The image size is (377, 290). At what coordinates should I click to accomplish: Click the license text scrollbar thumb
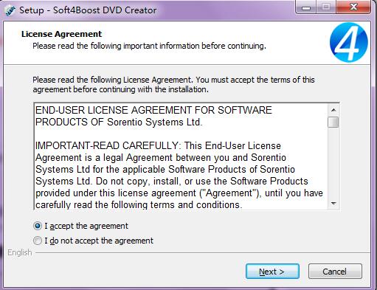point(333,122)
